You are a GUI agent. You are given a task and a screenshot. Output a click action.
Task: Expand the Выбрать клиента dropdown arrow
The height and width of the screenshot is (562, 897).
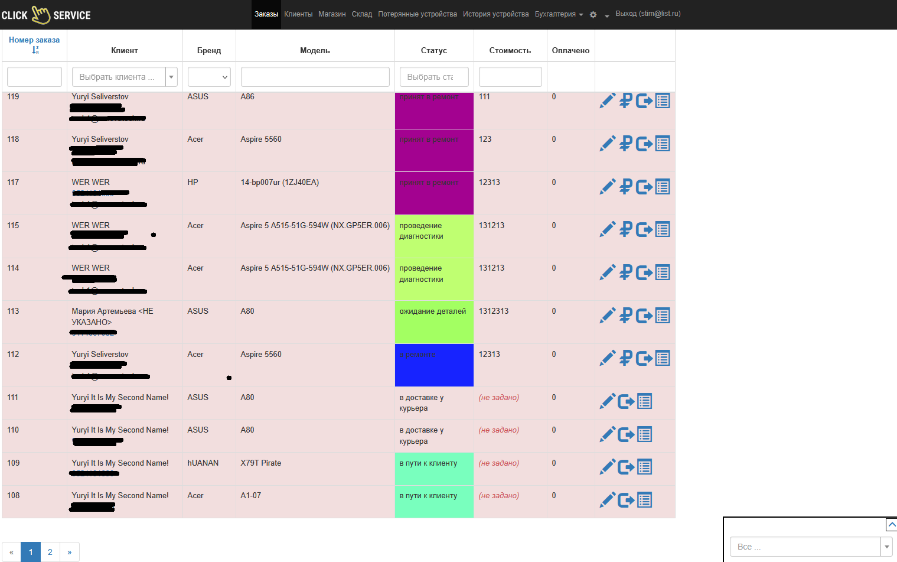(x=172, y=77)
